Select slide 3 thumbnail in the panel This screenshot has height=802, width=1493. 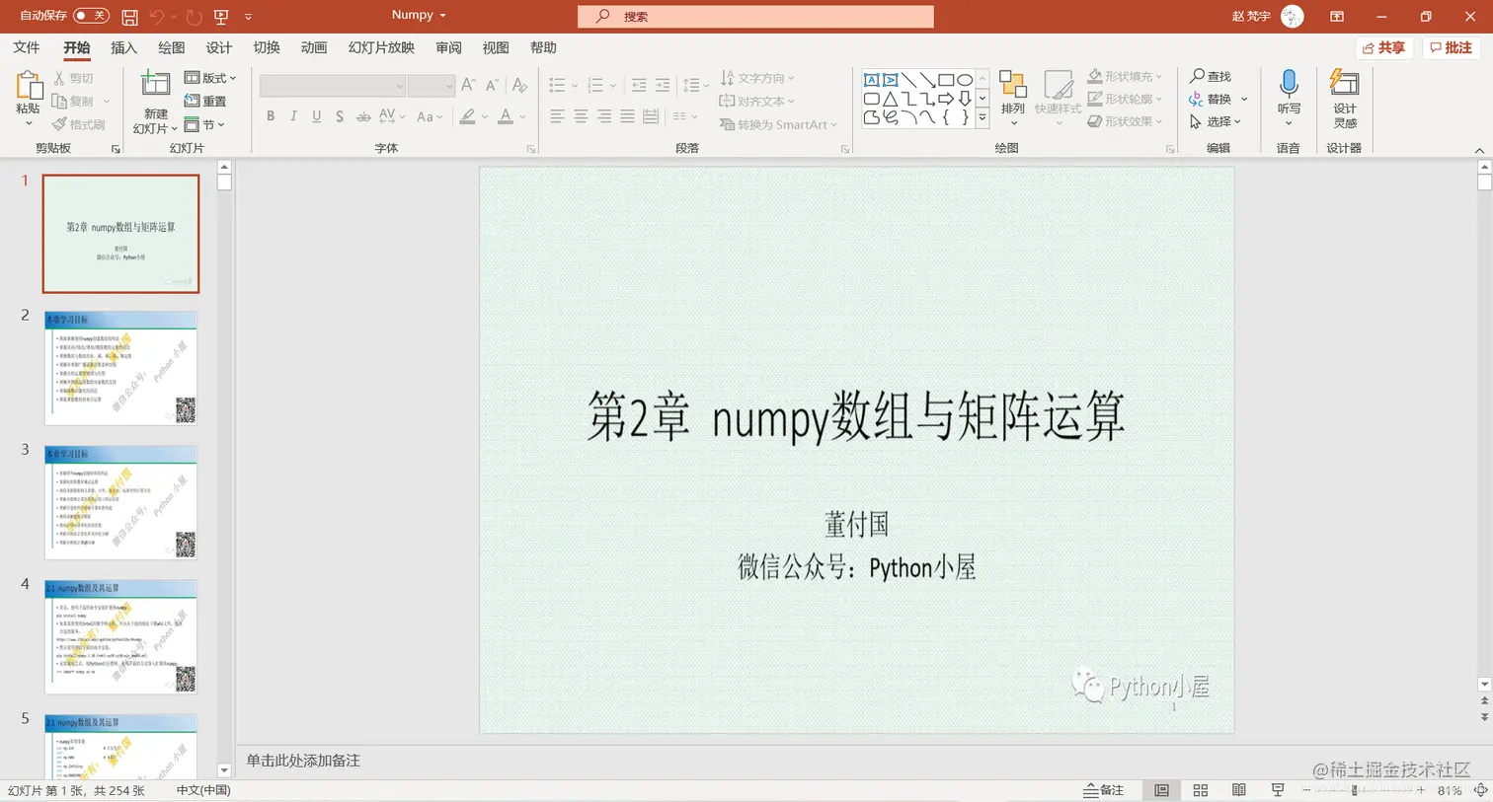click(x=120, y=503)
